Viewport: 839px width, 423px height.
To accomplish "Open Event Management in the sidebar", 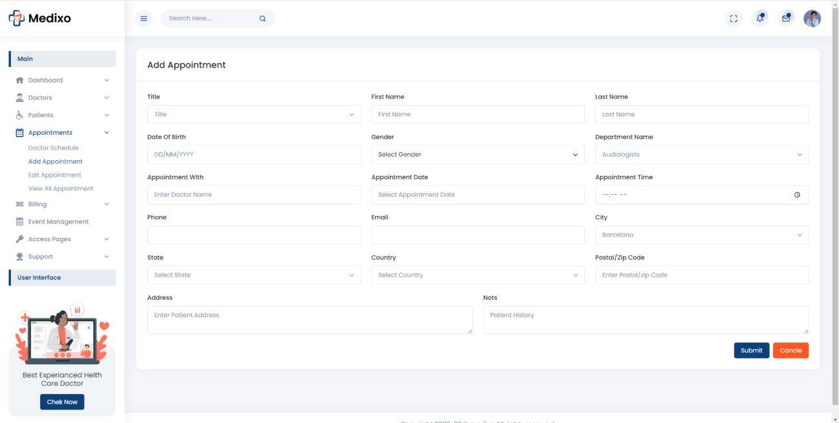I will [58, 222].
